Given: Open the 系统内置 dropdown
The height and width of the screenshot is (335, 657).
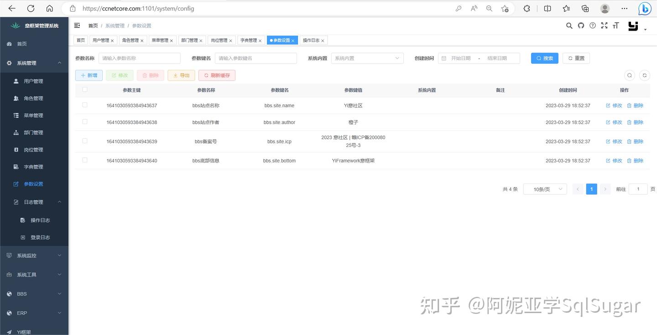Looking at the screenshot, I should (x=367, y=58).
